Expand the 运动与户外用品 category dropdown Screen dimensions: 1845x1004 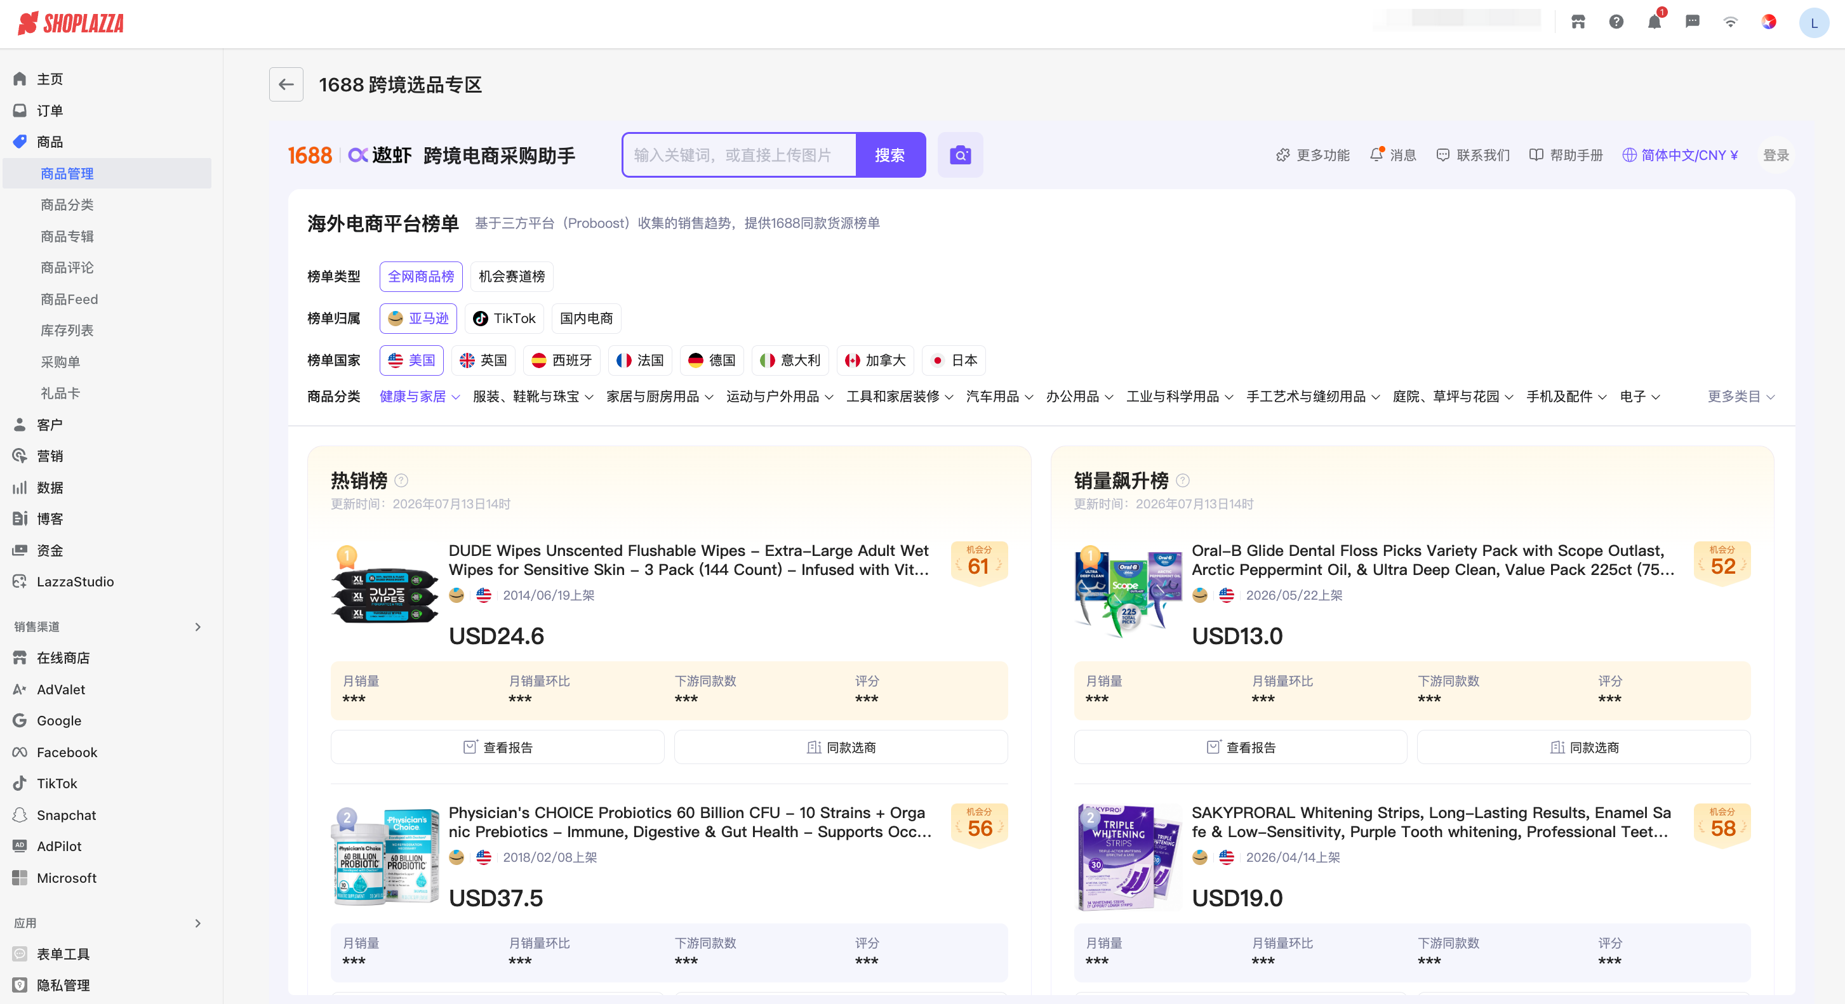780,397
